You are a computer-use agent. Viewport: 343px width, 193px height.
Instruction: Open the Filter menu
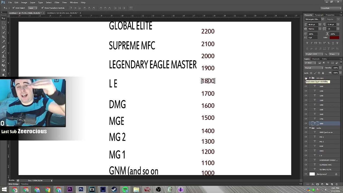coord(57,2)
